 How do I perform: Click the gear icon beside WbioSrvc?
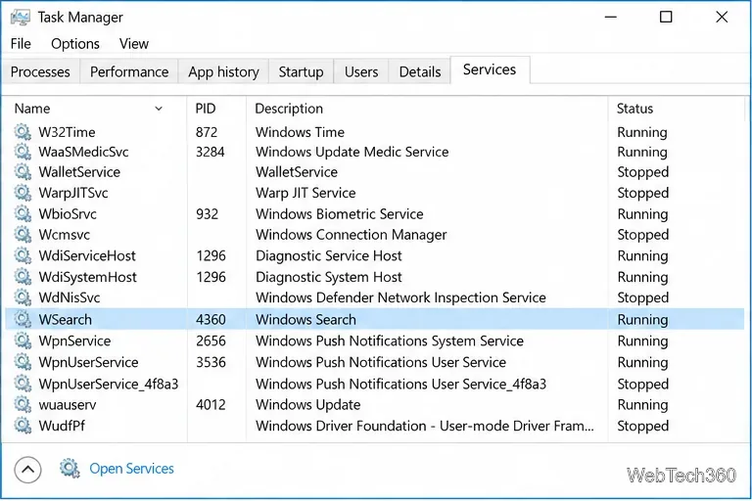23,214
